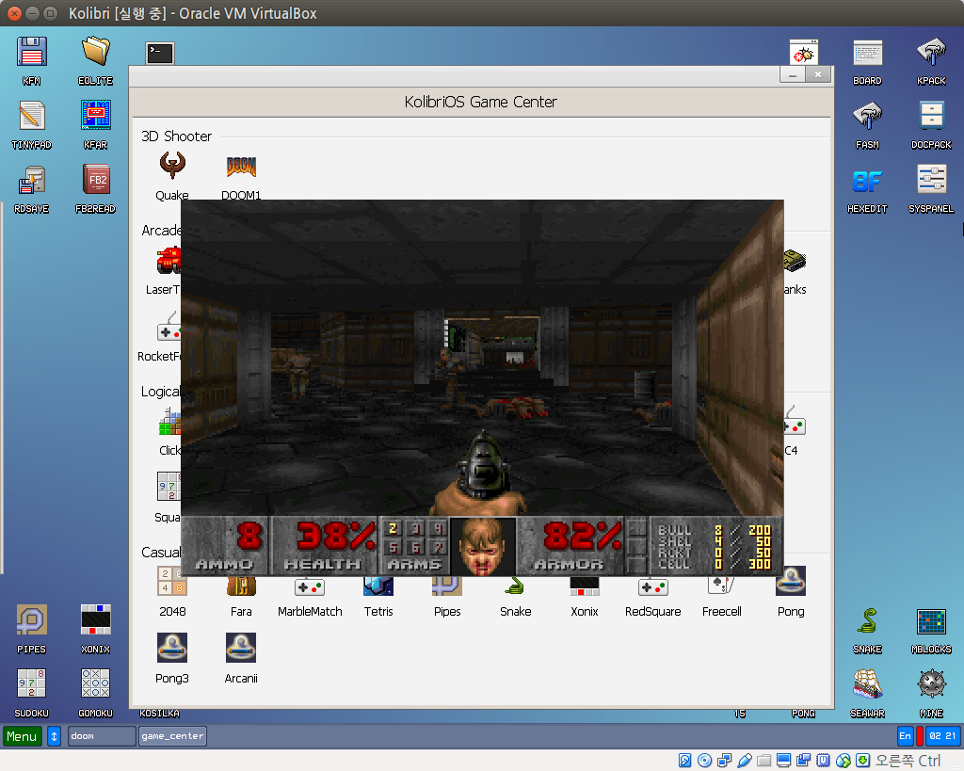The height and width of the screenshot is (771, 964).
Task: Click the taskbar clock
Action: click(x=942, y=736)
